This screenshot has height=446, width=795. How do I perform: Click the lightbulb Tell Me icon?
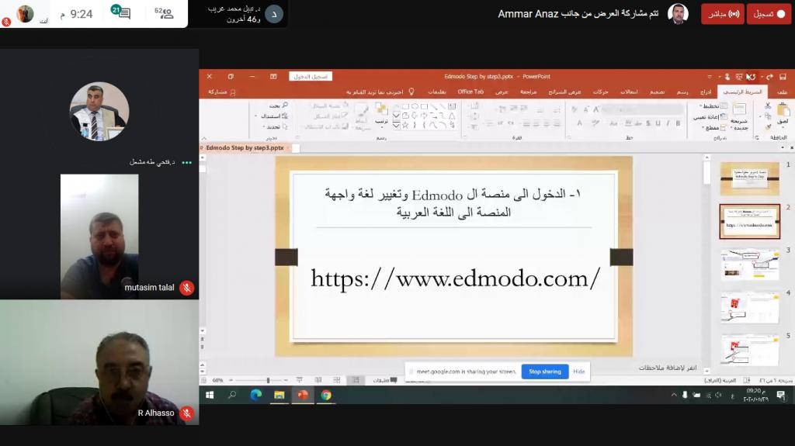pyautogui.click(x=411, y=92)
